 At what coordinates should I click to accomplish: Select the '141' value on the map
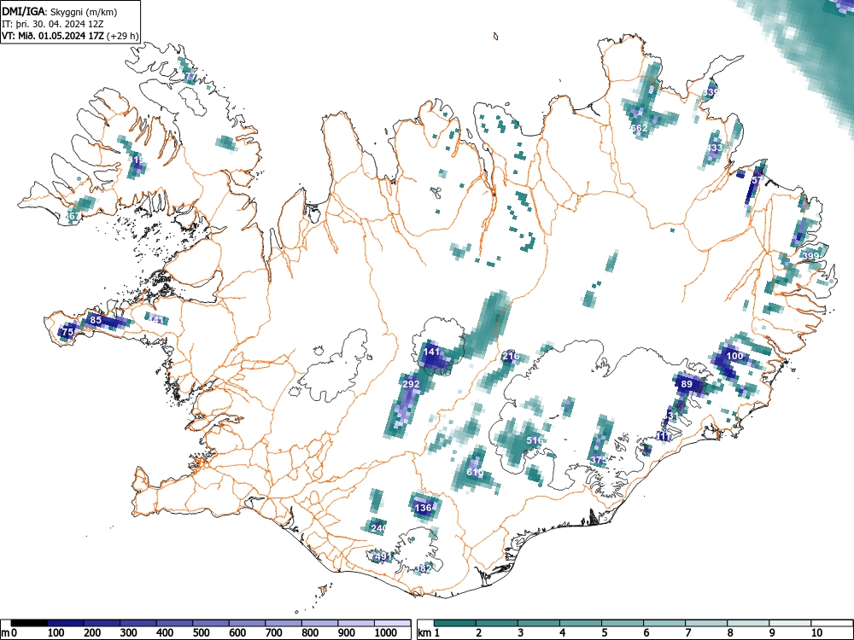431,352
